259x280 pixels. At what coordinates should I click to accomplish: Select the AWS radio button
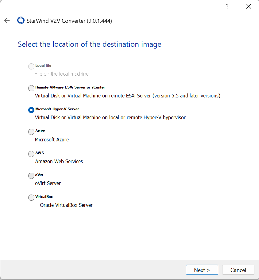tap(31, 154)
